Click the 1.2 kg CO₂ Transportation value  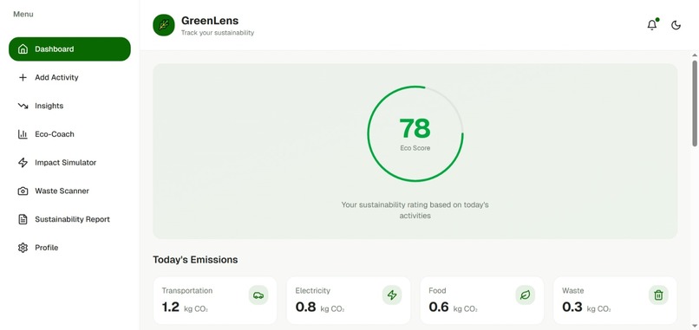[185, 307]
